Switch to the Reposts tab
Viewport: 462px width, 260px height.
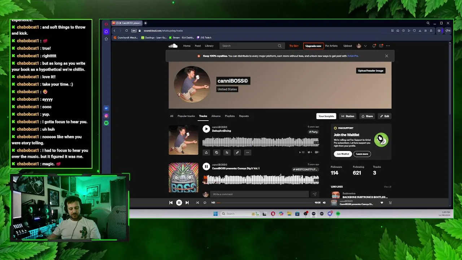click(x=244, y=116)
